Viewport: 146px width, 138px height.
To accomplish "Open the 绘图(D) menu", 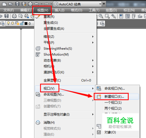I will 111,10.
